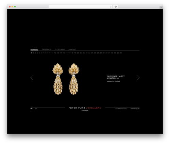Reload the page via refresh icon

(111, 6)
